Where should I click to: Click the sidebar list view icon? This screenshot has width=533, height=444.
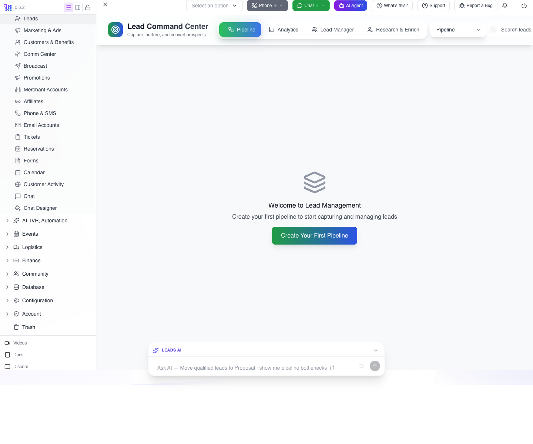click(x=68, y=7)
